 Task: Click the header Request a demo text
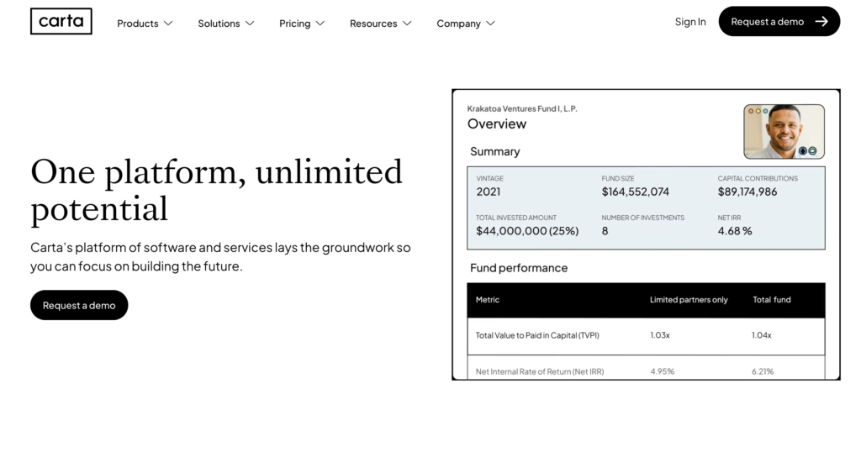point(767,21)
